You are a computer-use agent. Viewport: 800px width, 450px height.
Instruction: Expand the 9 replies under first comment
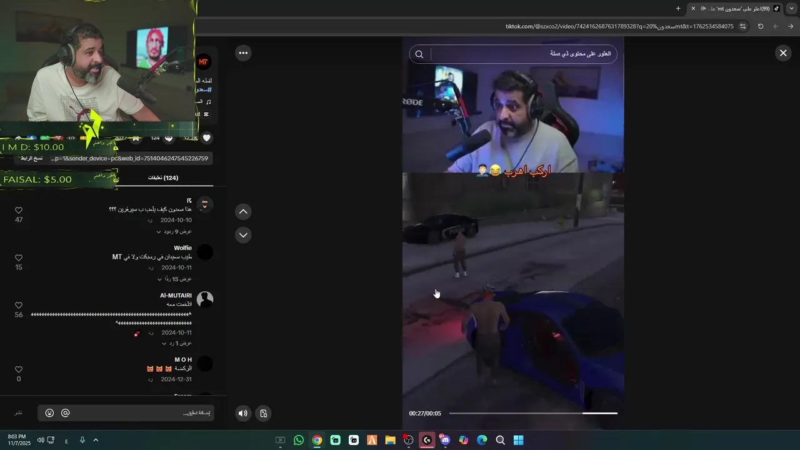click(174, 232)
